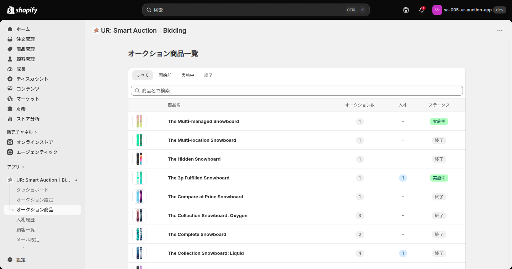This screenshot has width=512, height=269.
Task: Click the 財務 bank icon
Action: coord(10,109)
